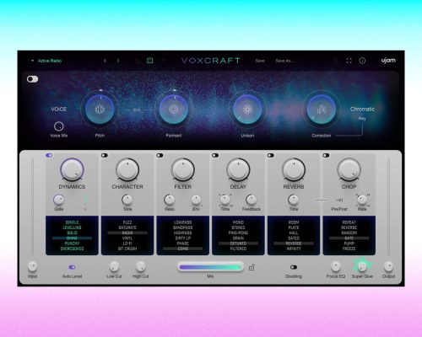This screenshot has width=422, height=337.
Task: Select FREEZE chop mode
Action: pos(349,249)
